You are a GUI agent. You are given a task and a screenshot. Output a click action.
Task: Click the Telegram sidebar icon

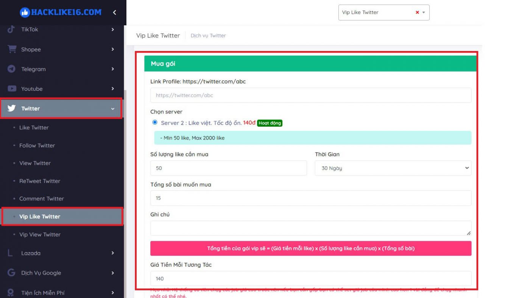coord(12,69)
